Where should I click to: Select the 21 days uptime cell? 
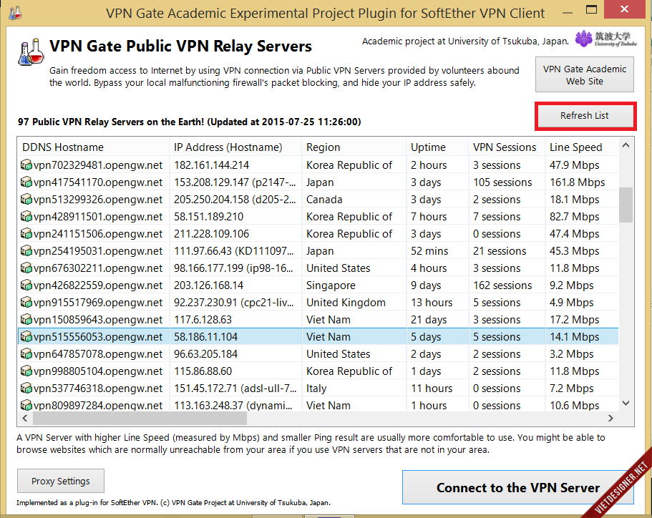[x=429, y=319]
